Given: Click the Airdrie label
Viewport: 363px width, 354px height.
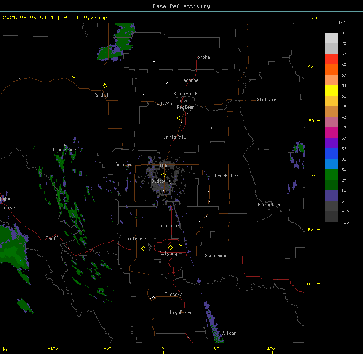Looking at the screenshot, I should click(170, 226).
